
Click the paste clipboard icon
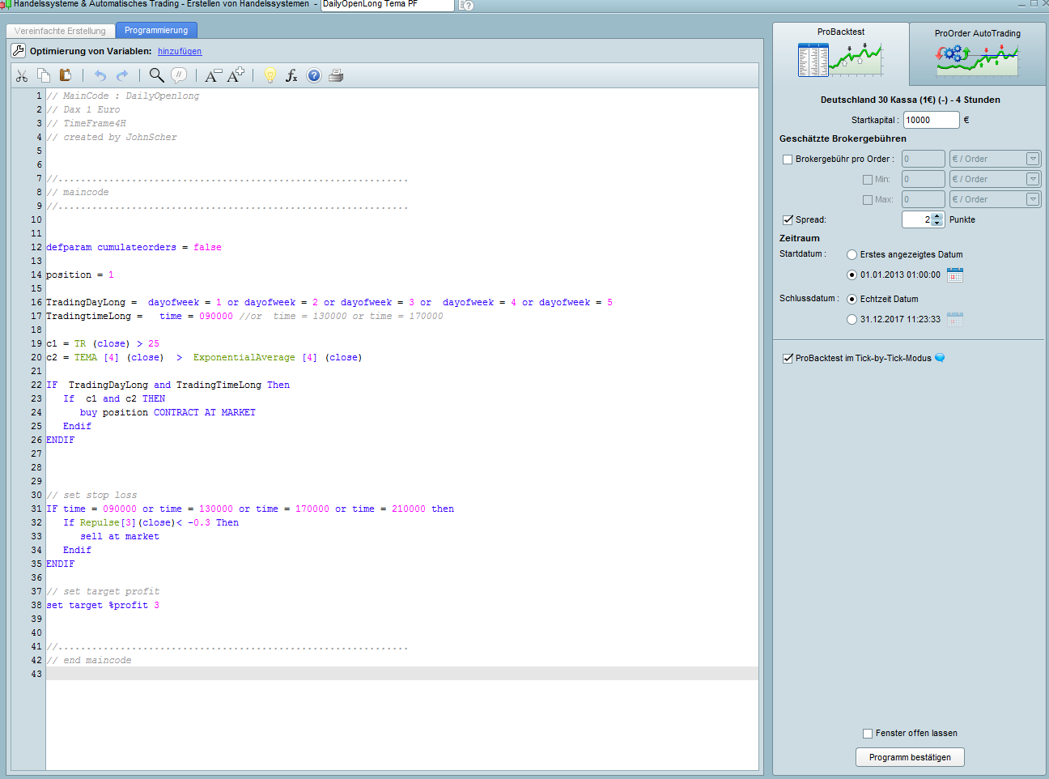point(66,75)
